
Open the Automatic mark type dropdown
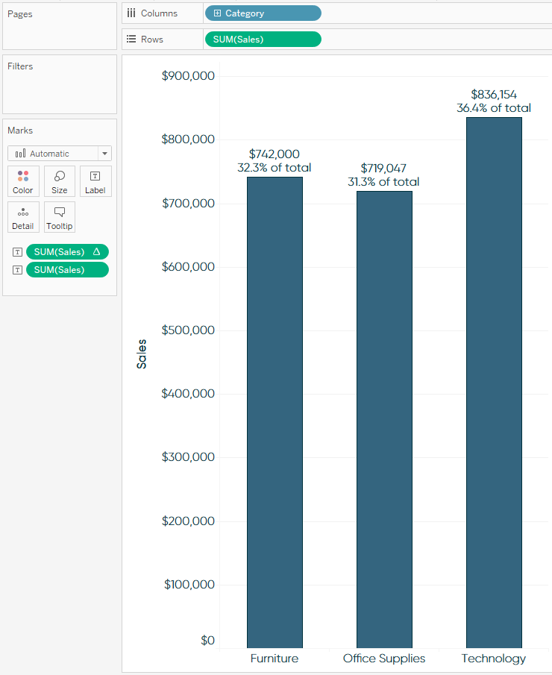point(60,154)
